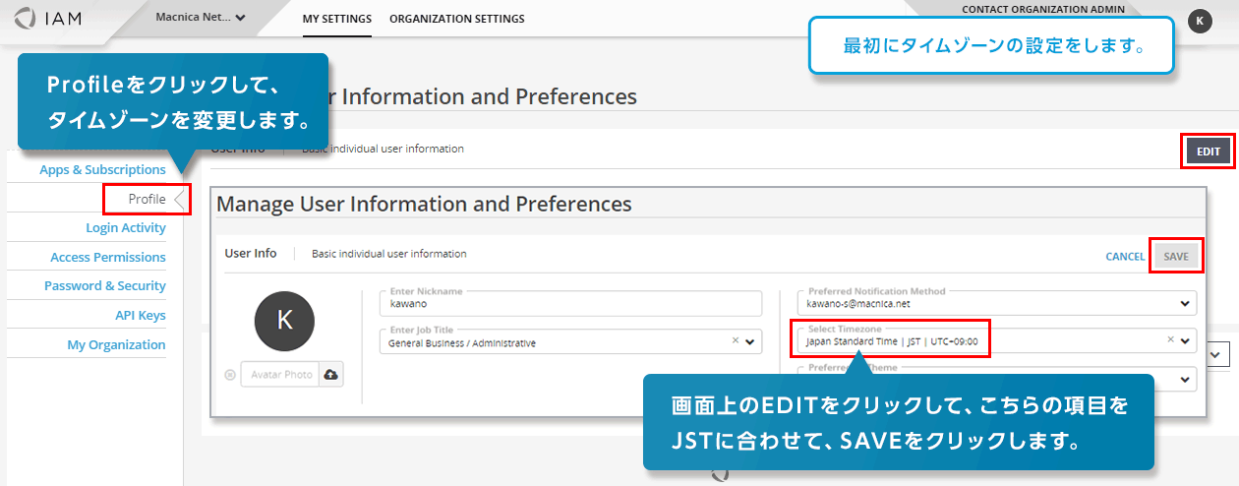Open the K user avatar menu
This screenshot has height=486, width=1239.
(x=1199, y=21)
